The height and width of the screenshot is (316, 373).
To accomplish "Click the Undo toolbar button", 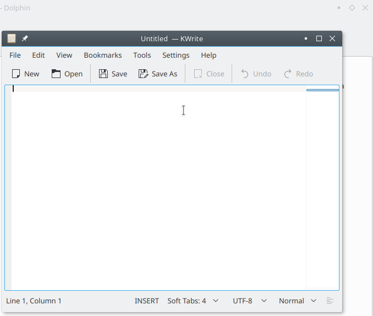I will click(x=256, y=74).
